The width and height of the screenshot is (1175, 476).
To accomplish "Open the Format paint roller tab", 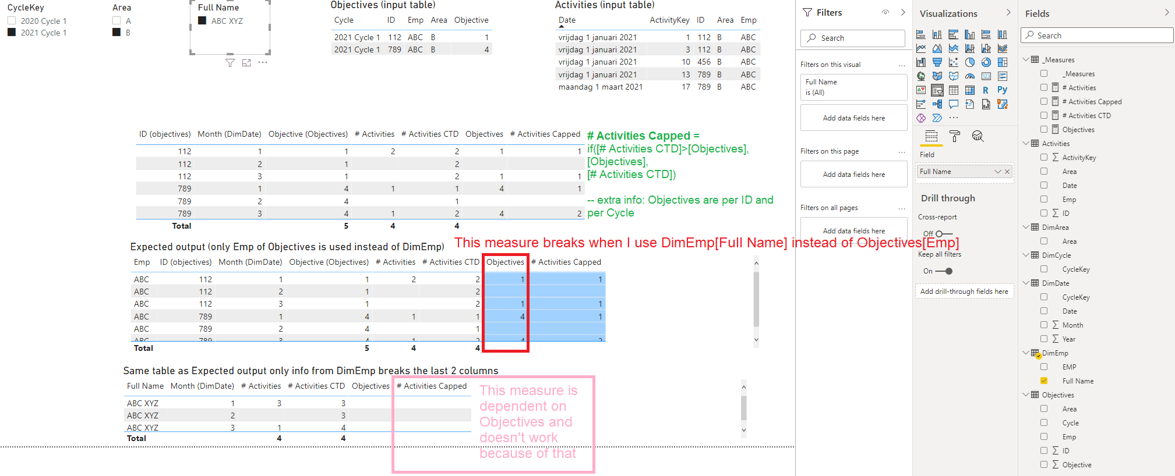I will 955,136.
